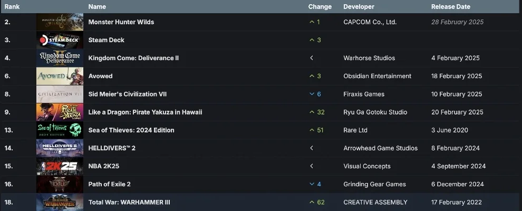
Task: Click the CAPCOM Co., Ltd. developer link
Action: 370,22
